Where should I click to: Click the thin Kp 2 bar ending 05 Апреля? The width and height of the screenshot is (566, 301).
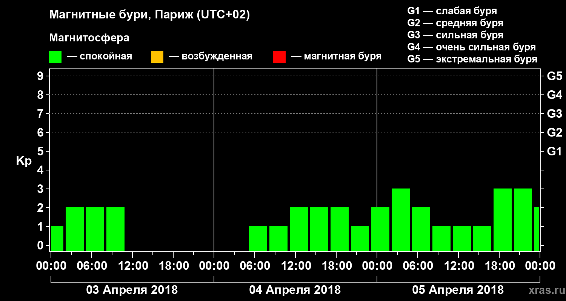coord(537,229)
